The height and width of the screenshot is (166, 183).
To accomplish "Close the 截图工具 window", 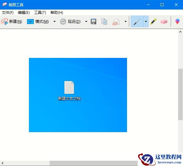I will click(x=176, y=5).
